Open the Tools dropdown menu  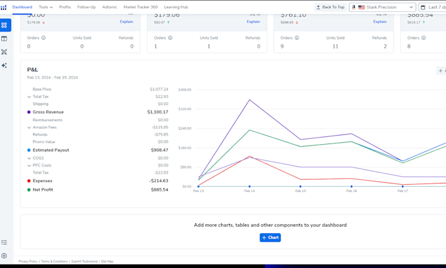pos(45,7)
